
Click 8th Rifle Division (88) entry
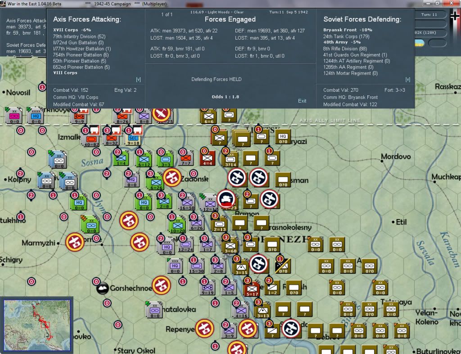(345, 49)
